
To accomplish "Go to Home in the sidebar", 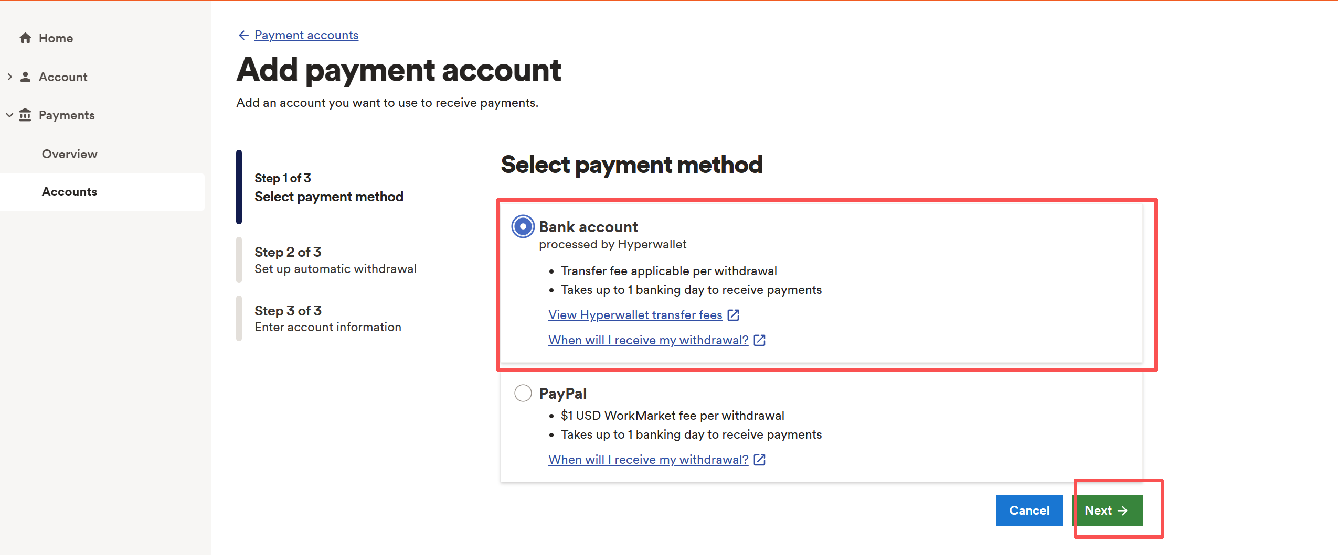I will [56, 38].
